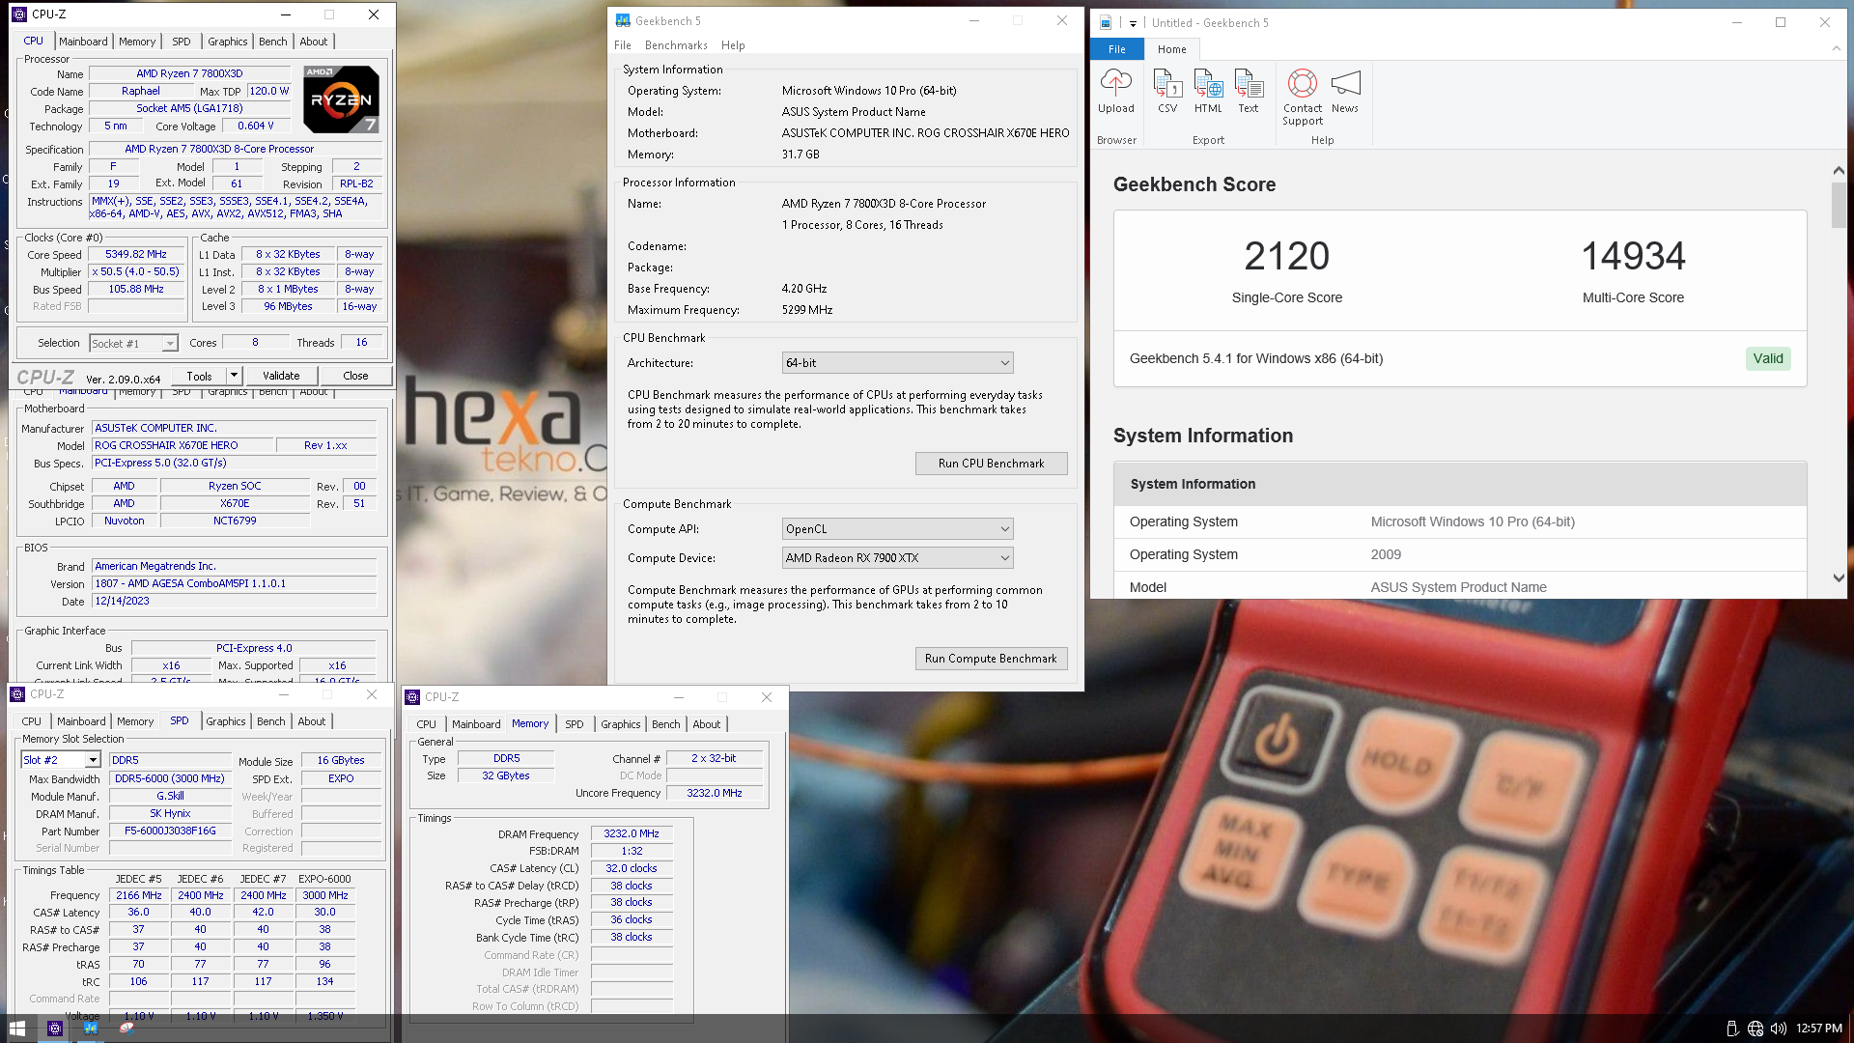The width and height of the screenshot is (1854, 1043).
Task: Click the document icon in Geekbench results title bar
Action: coord(1106,23)
